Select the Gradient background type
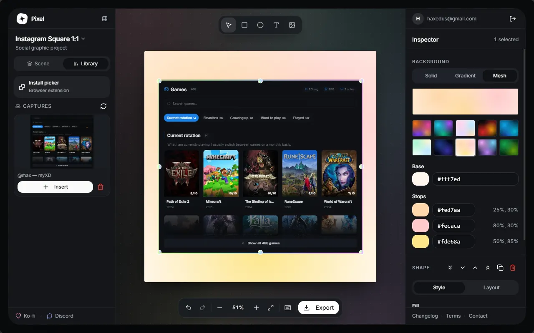534x333 pixels. click(465, 76)
